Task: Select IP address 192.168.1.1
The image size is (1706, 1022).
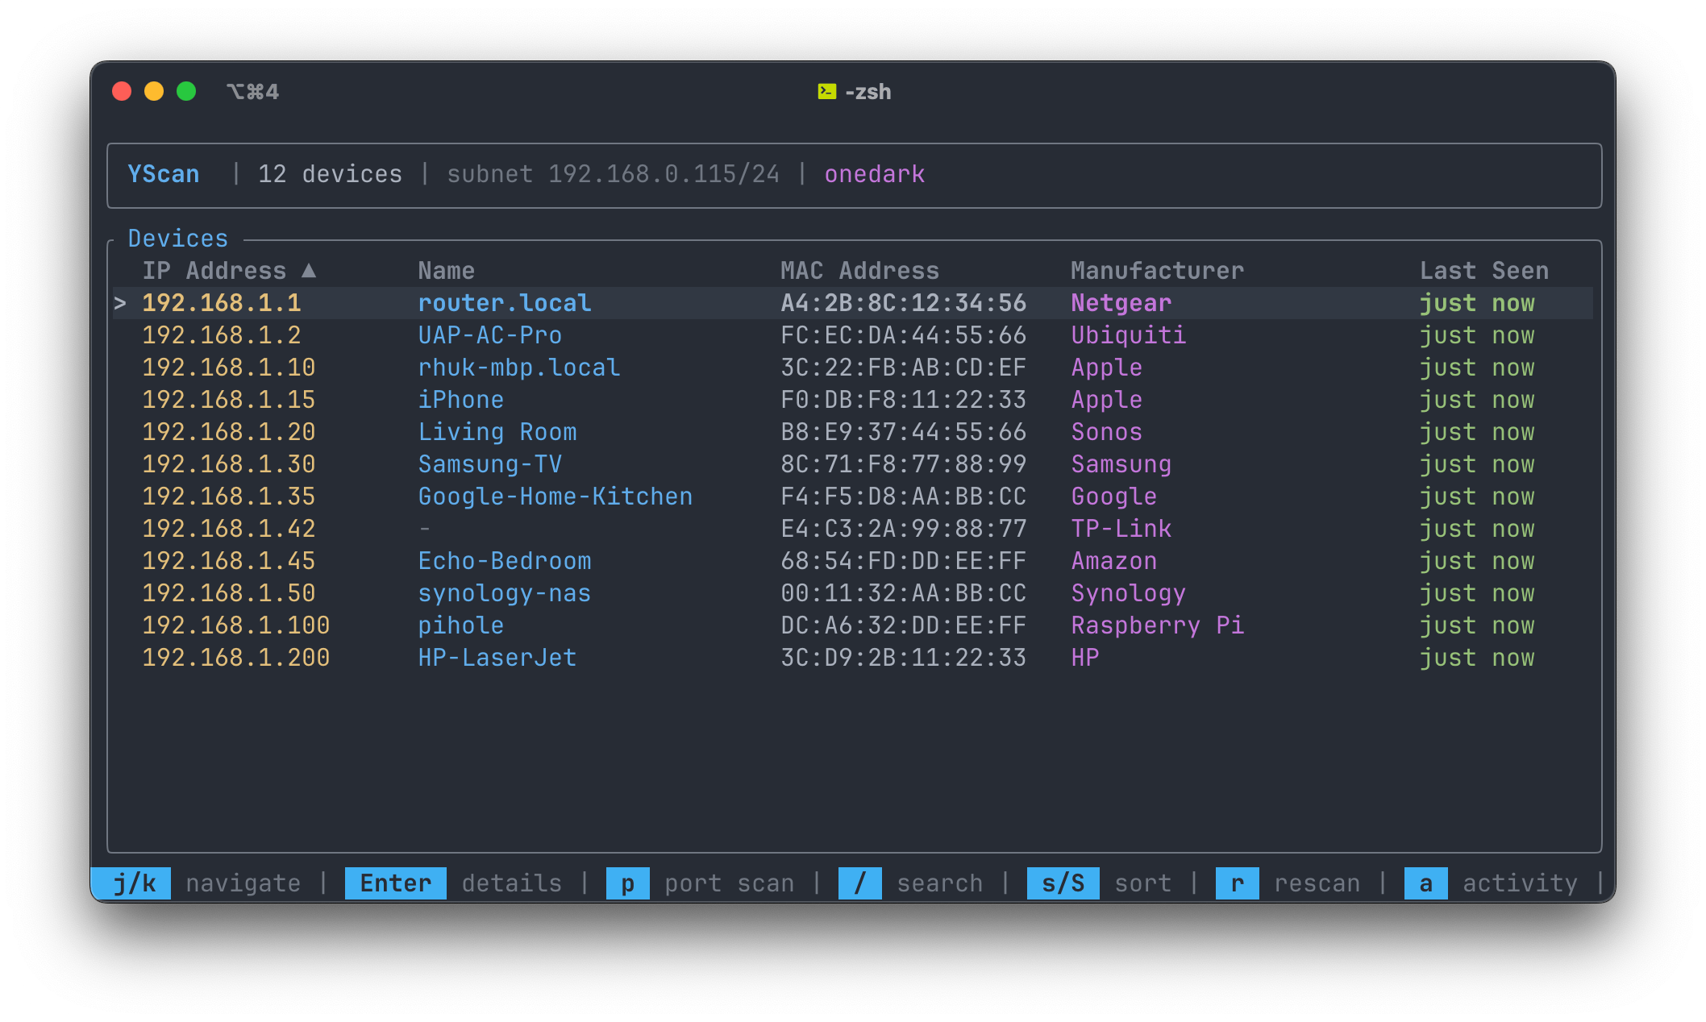Action: (222, 303)
